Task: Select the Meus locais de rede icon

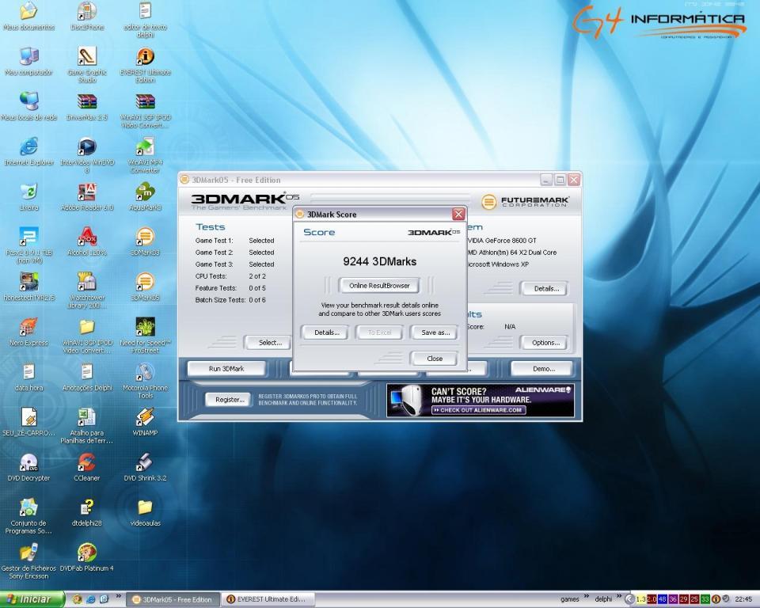Action: tap(28, 106)
